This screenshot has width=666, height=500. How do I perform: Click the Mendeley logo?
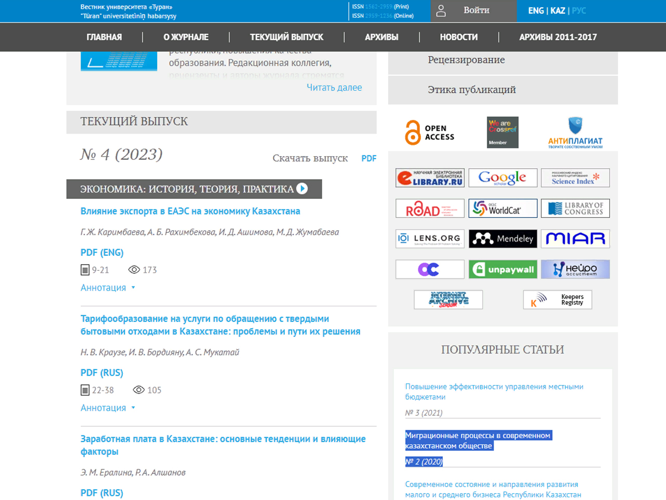(503, 239)
